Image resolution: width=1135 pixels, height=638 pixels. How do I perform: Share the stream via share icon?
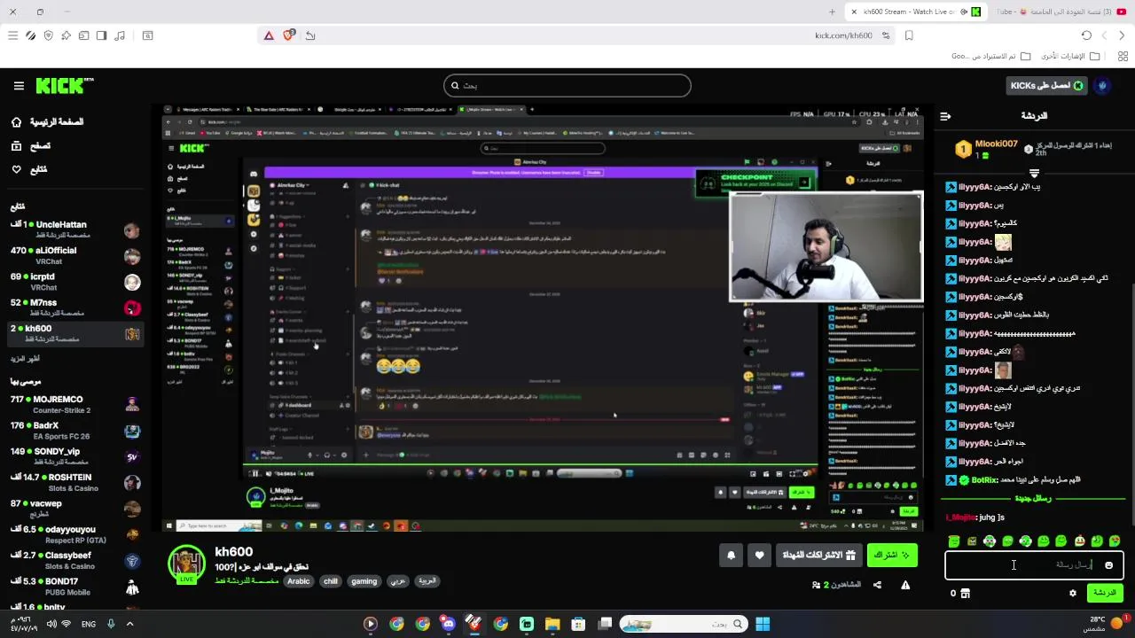(x=877, y=585)
